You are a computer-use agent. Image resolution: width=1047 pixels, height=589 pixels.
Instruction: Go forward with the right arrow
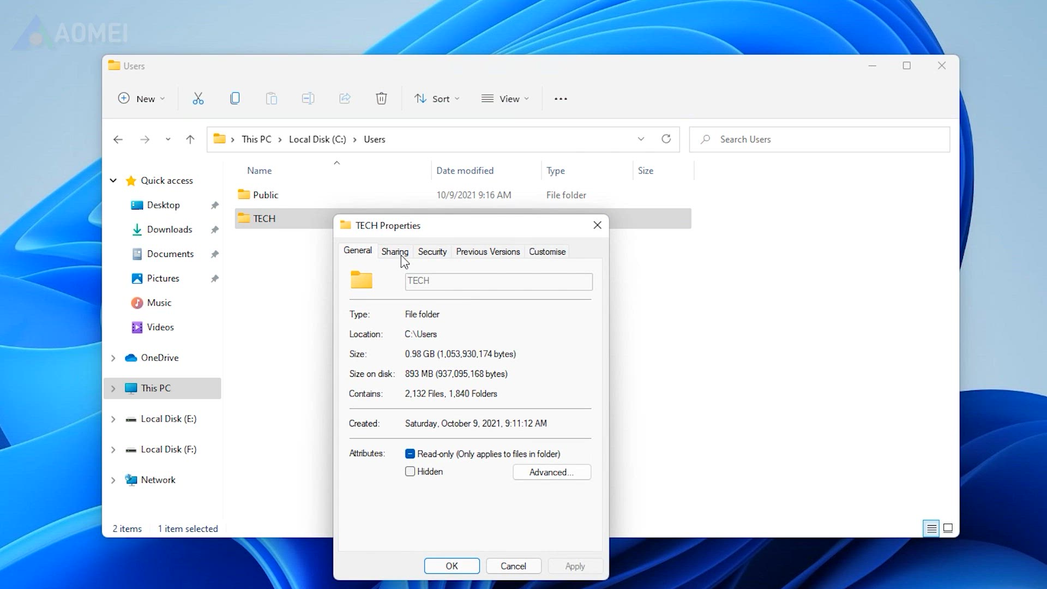145,140
